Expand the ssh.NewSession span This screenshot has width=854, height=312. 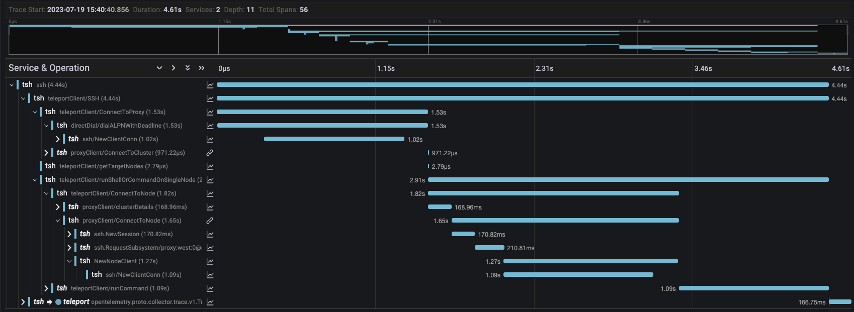coord(69,234)
